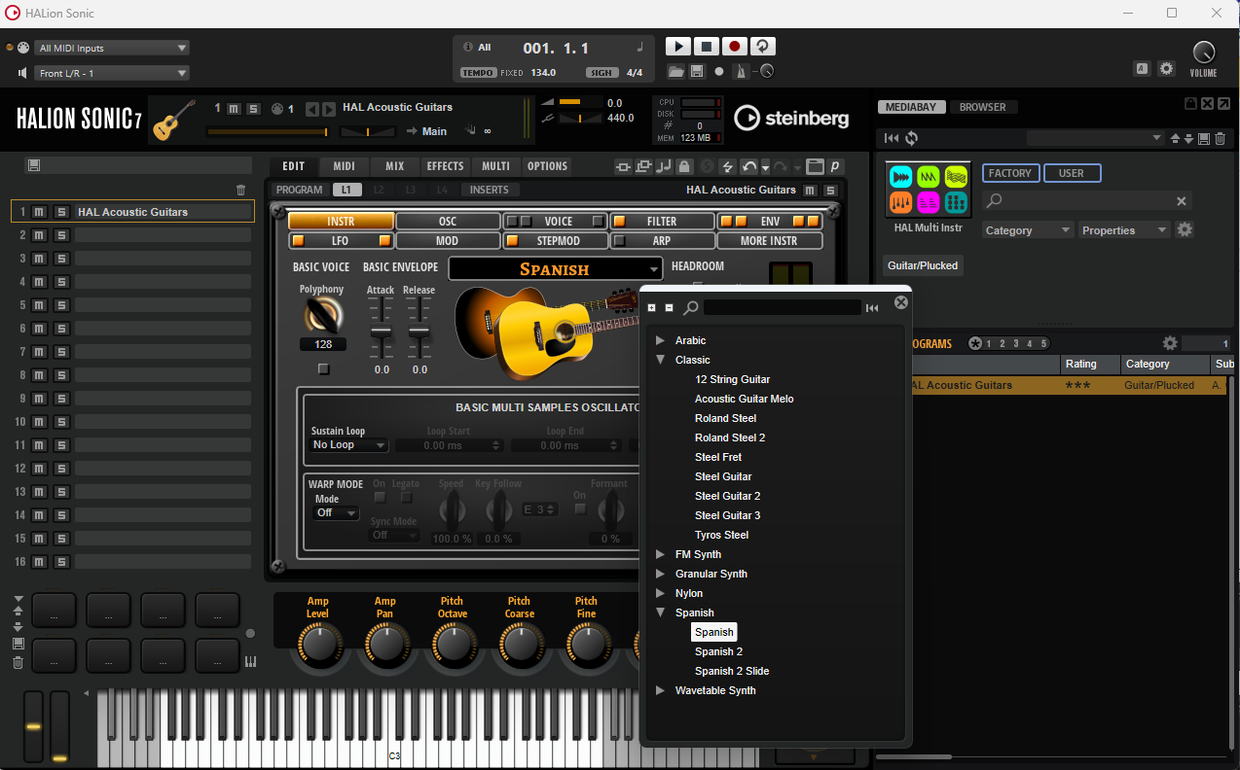Image resolution: width=1240 pixels, height=770 pixels.
Task: Expand the Arabic folder
Action: coord(661,340)
